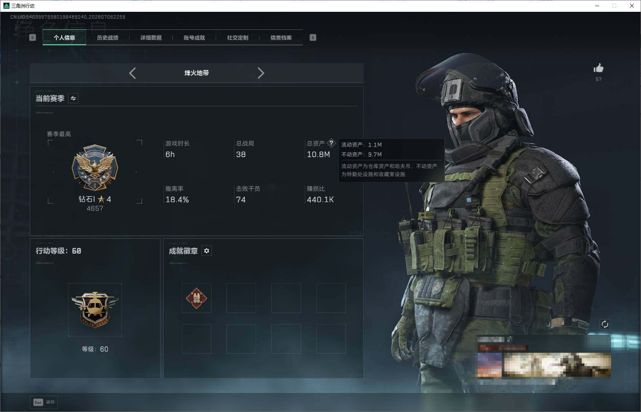
Task: Click the 赚损比 value 440.1K
Action: (320, 200)
